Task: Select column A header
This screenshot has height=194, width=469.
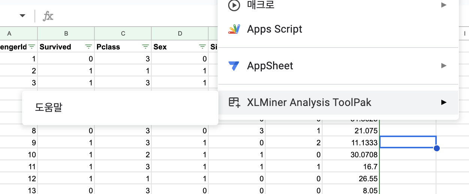Action: 19,34
